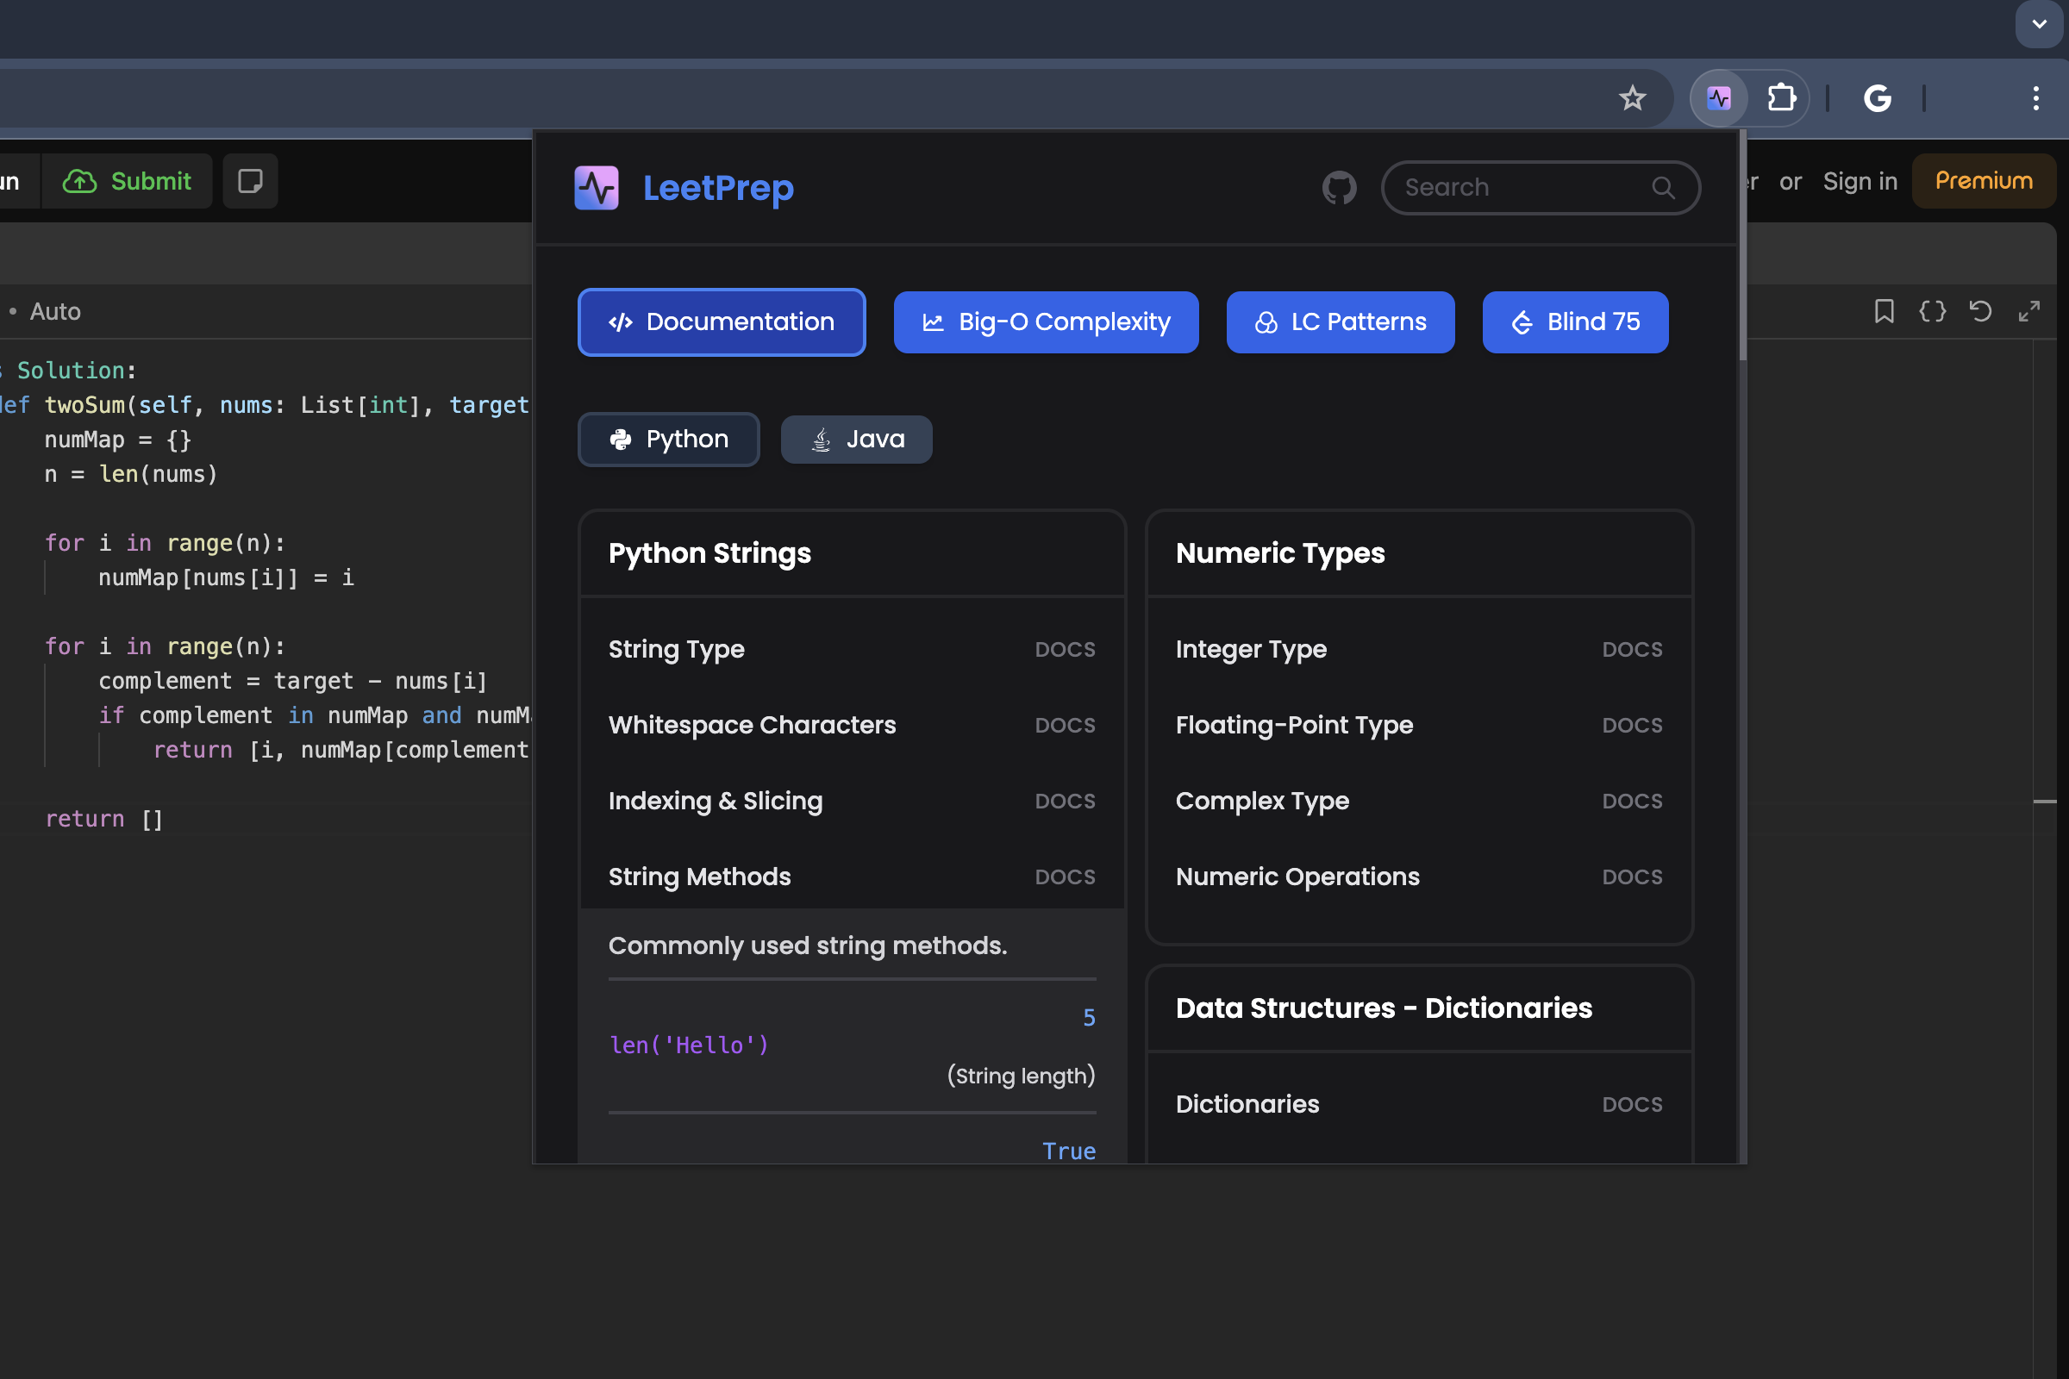The image size is (2069, 1379).
Task: Switch to the Documentation tab
Action: 722,321
